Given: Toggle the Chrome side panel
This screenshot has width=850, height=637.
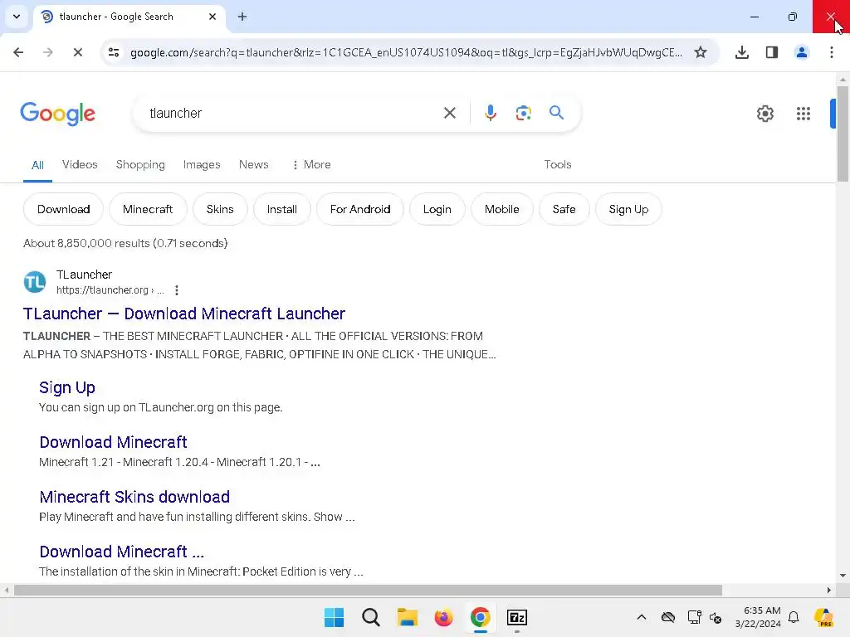Looking at the screenshot, I should click(771, 52).
